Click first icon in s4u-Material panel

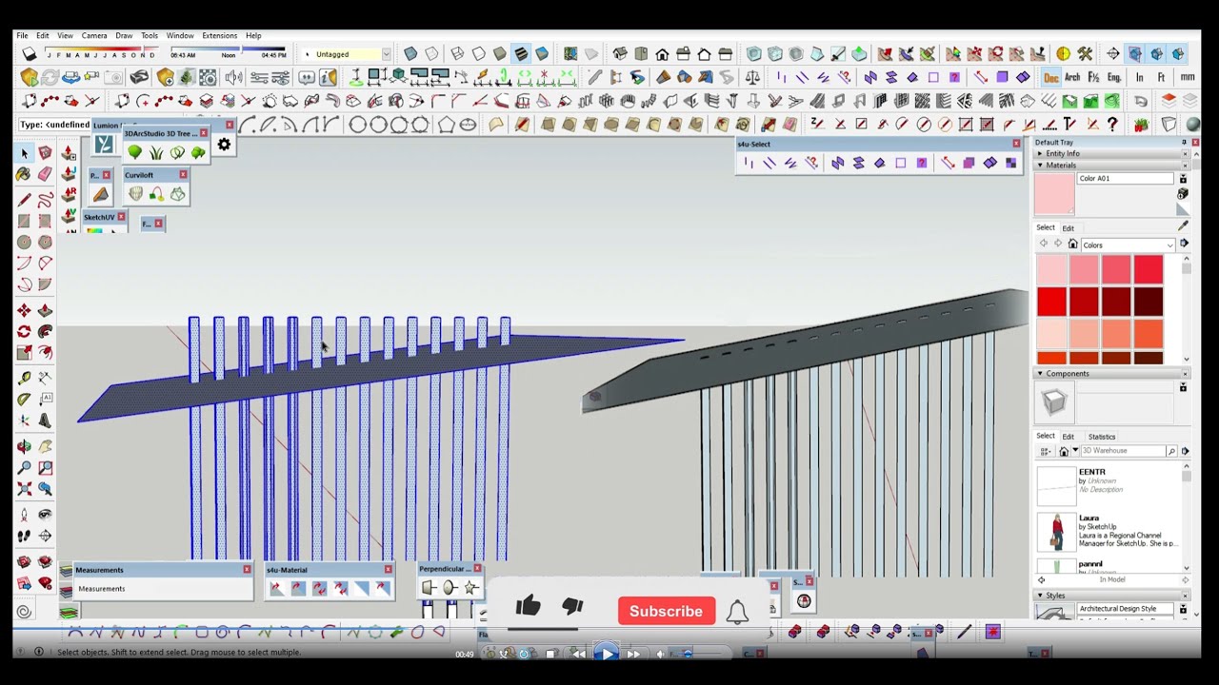[276, 589]
